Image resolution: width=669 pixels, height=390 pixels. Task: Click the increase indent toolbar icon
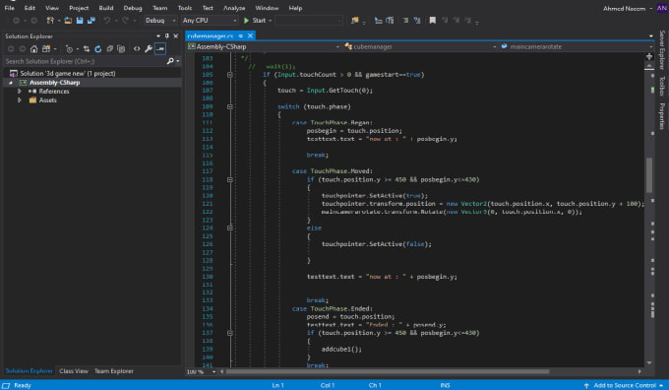(390, 20)
